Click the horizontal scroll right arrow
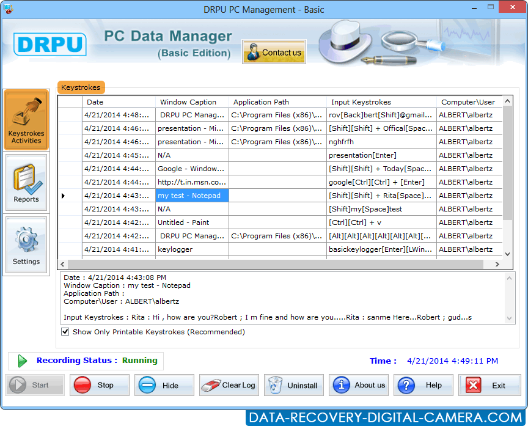 [497, 265]
